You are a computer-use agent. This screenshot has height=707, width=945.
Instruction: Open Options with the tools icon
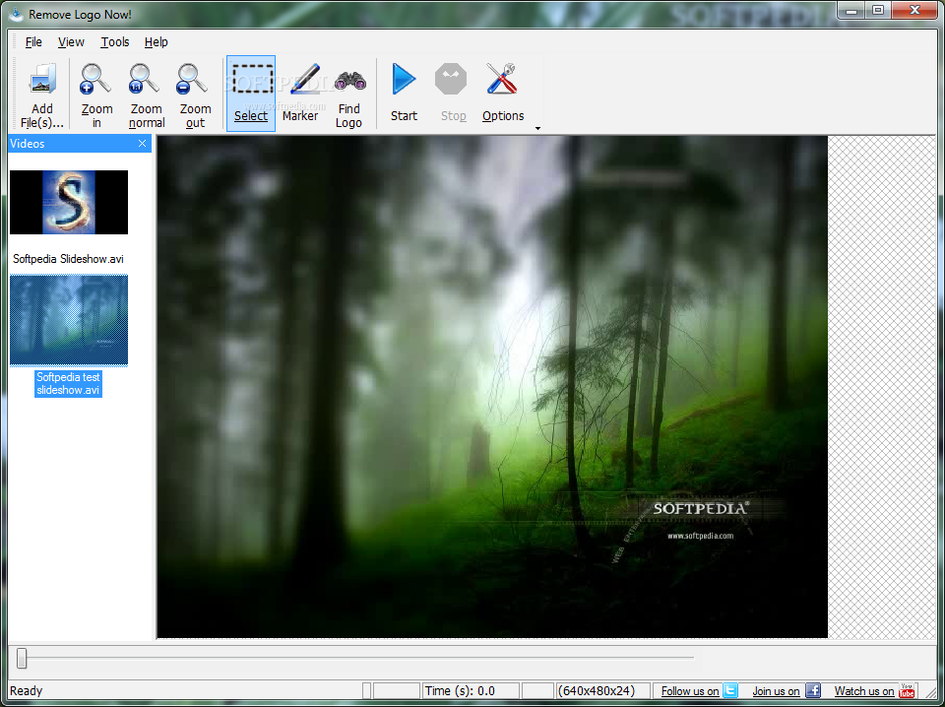(x=502, y=79)
